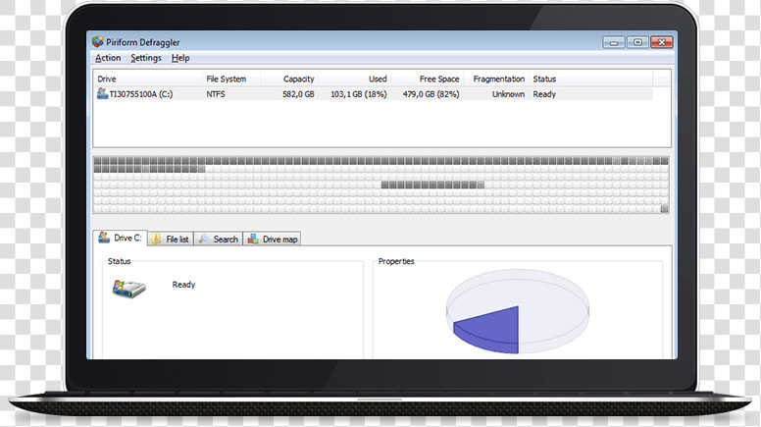Sort by the Fragmentation column header
The width and height of the screenshot is (761, 427).
[x=496, y=79]
